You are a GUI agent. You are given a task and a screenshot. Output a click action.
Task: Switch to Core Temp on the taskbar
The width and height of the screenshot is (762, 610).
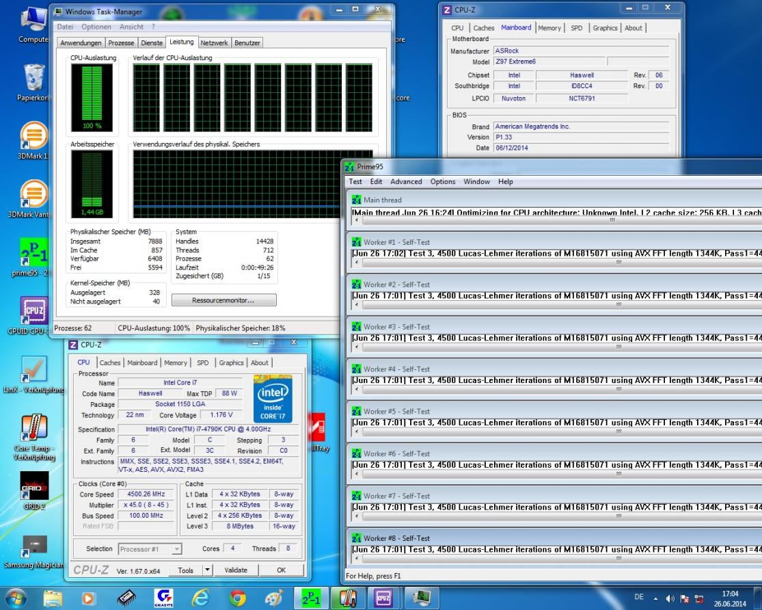[x=348, y=598]
